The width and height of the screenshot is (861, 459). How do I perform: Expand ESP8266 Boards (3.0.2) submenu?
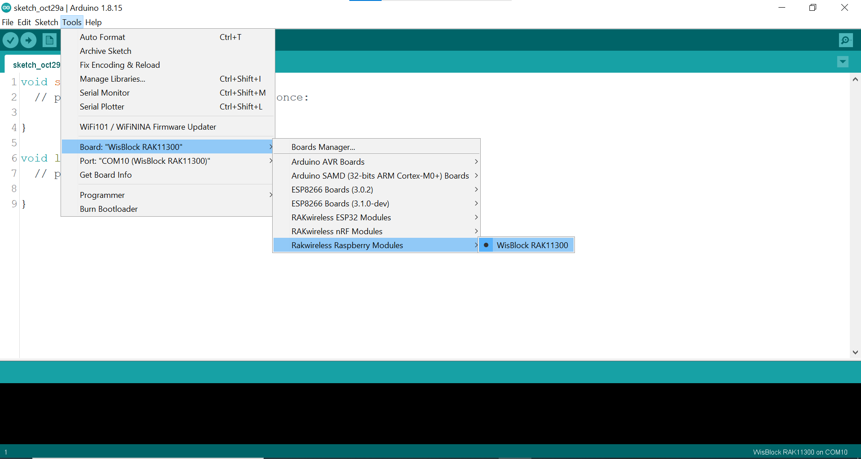click(376, 190)
